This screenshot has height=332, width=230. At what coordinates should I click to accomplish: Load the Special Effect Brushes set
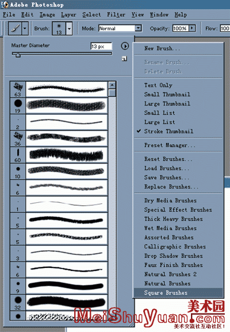point(179,210)
